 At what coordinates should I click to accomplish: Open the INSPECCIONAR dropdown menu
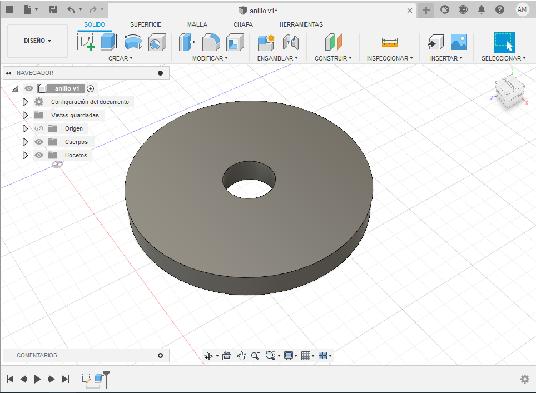pos(390,58)
